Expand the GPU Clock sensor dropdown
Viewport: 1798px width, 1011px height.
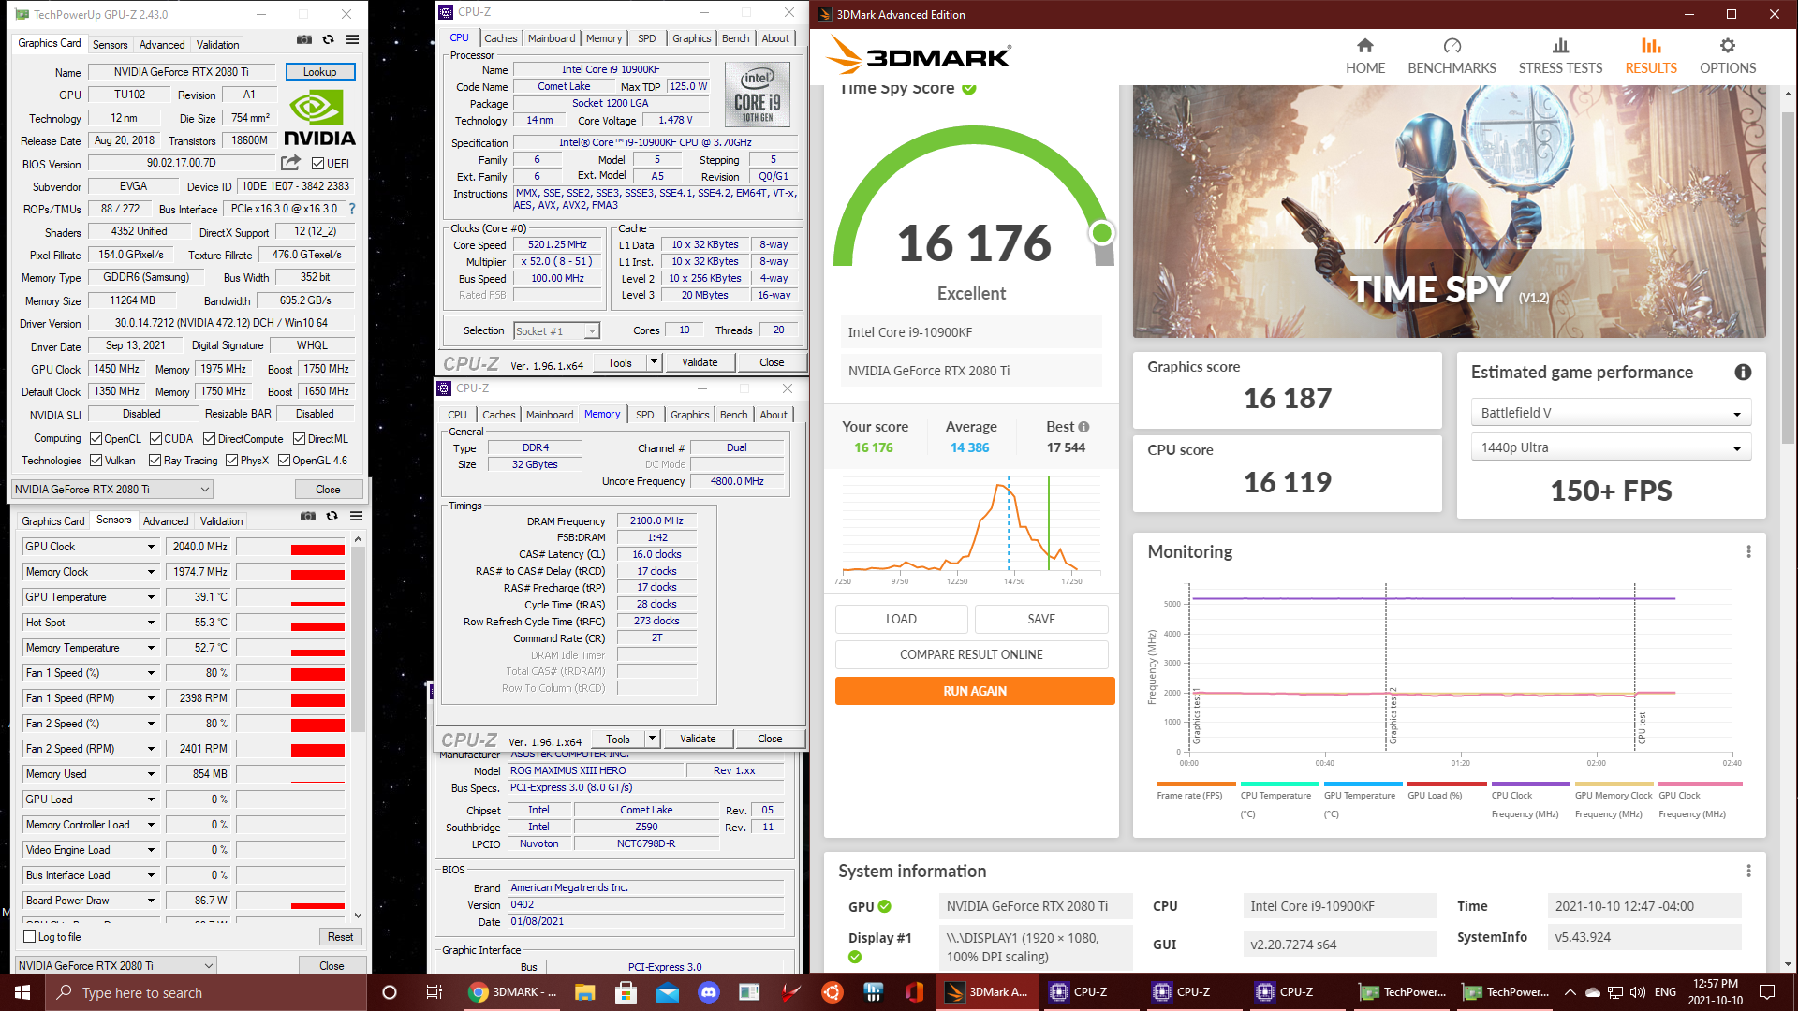pos(151,547)
